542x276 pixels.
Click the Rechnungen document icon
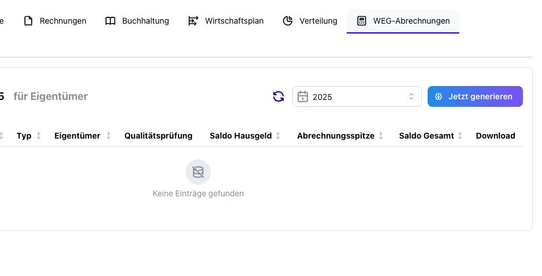(x=28, y=21)
